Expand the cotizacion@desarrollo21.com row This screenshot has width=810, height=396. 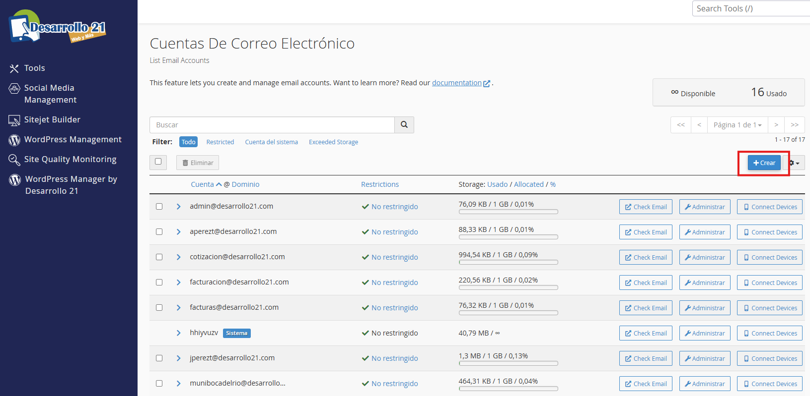178,257
